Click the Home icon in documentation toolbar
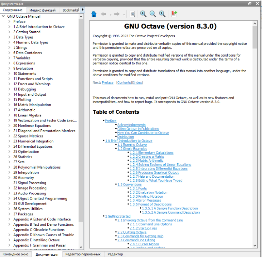The width and height of the screenshot is (262, 259). [x=94, y=14]
